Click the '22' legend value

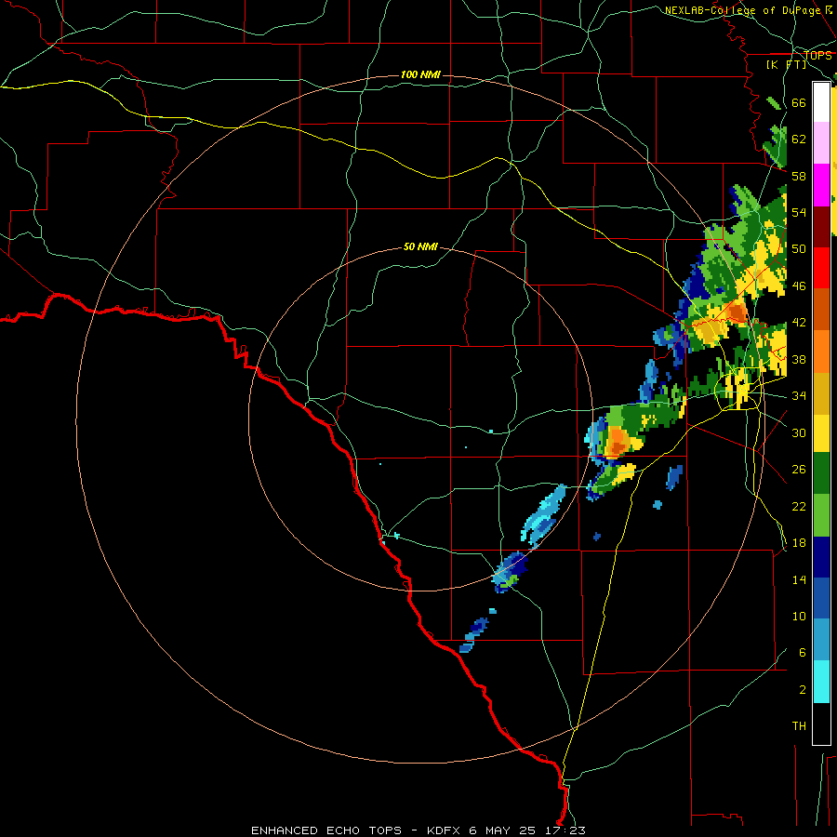tap(799, 506)
